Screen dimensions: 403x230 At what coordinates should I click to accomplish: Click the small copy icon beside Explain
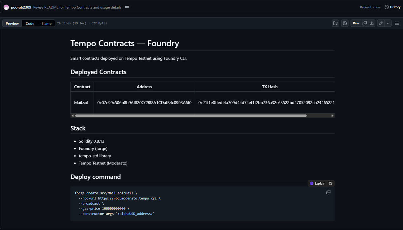click(x=330, y=183)
